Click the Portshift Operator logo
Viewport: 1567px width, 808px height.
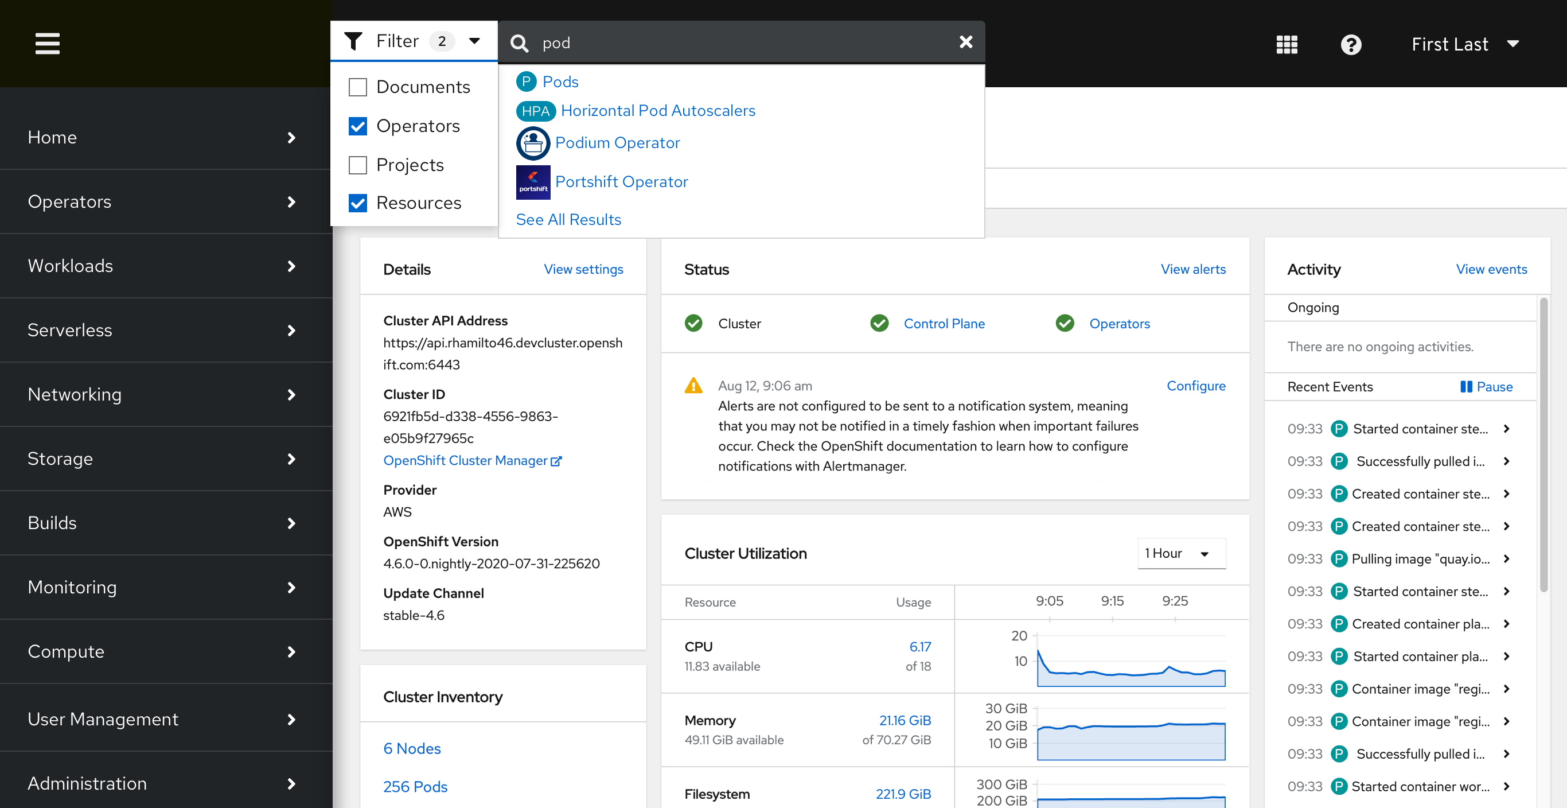pos(533,182)
